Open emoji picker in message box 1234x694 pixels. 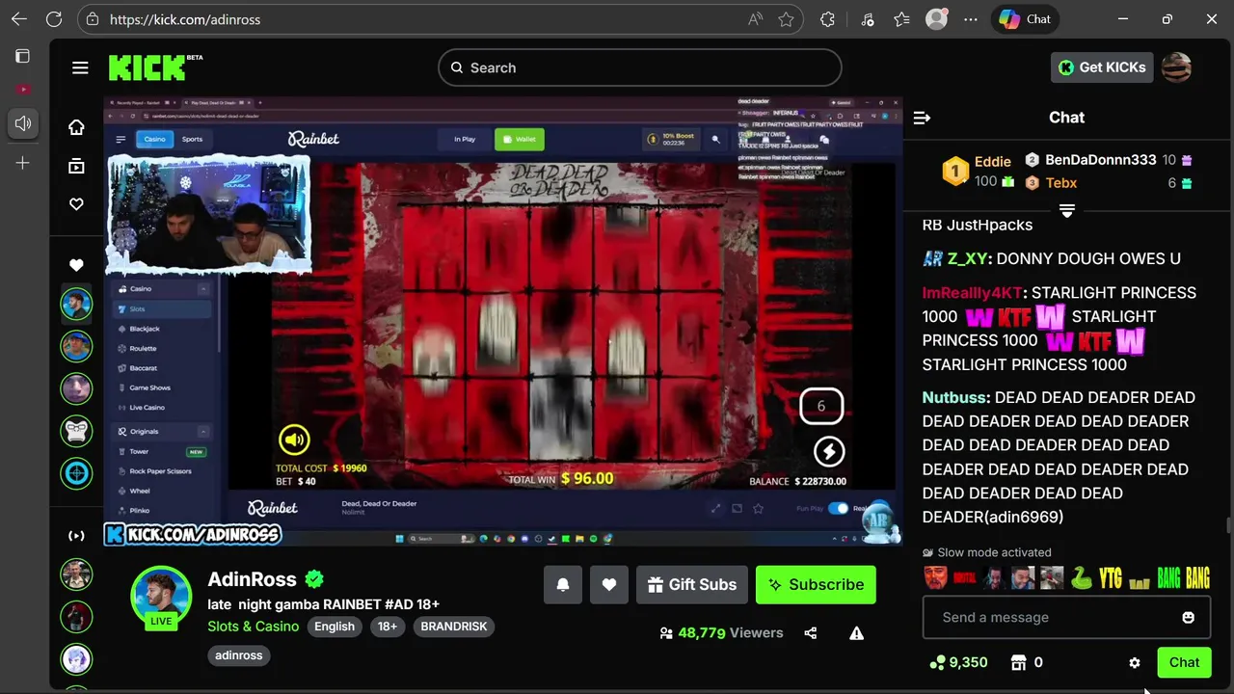pyautogui.click(x=1188, y=617)
